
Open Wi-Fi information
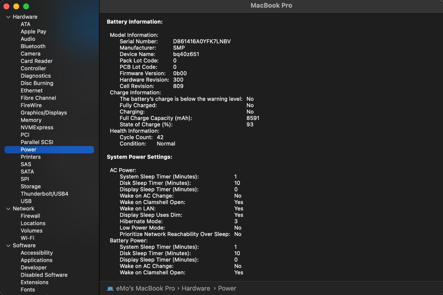27,238
